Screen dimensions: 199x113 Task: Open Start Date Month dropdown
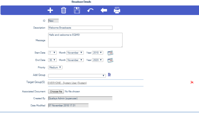coord(75,53)
